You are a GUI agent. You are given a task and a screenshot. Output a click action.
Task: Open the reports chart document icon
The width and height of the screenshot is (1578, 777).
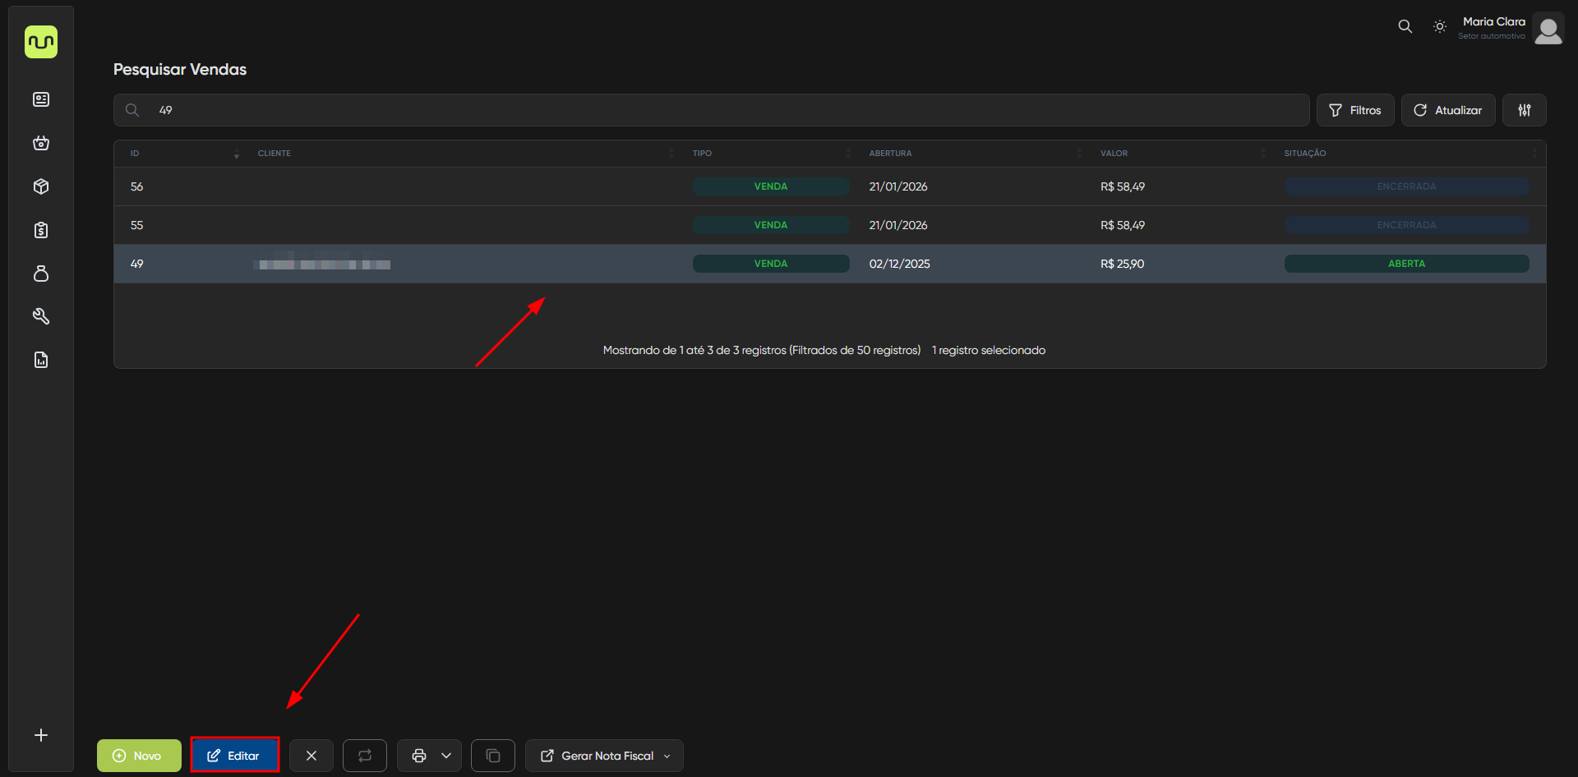(41, 360)
